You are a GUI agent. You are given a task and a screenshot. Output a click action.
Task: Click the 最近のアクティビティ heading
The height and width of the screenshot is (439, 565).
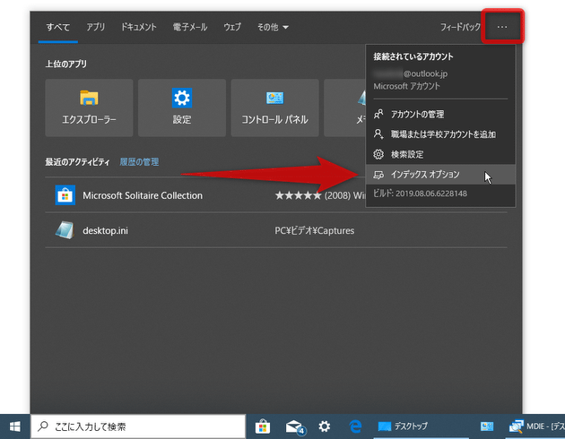(x=77, y=162)
